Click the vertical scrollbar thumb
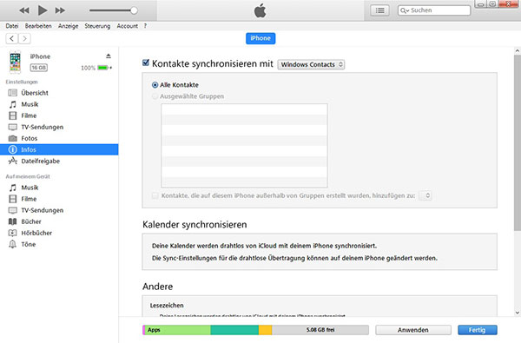The width and height of the screenshot is (521, 343). (518, 143)
